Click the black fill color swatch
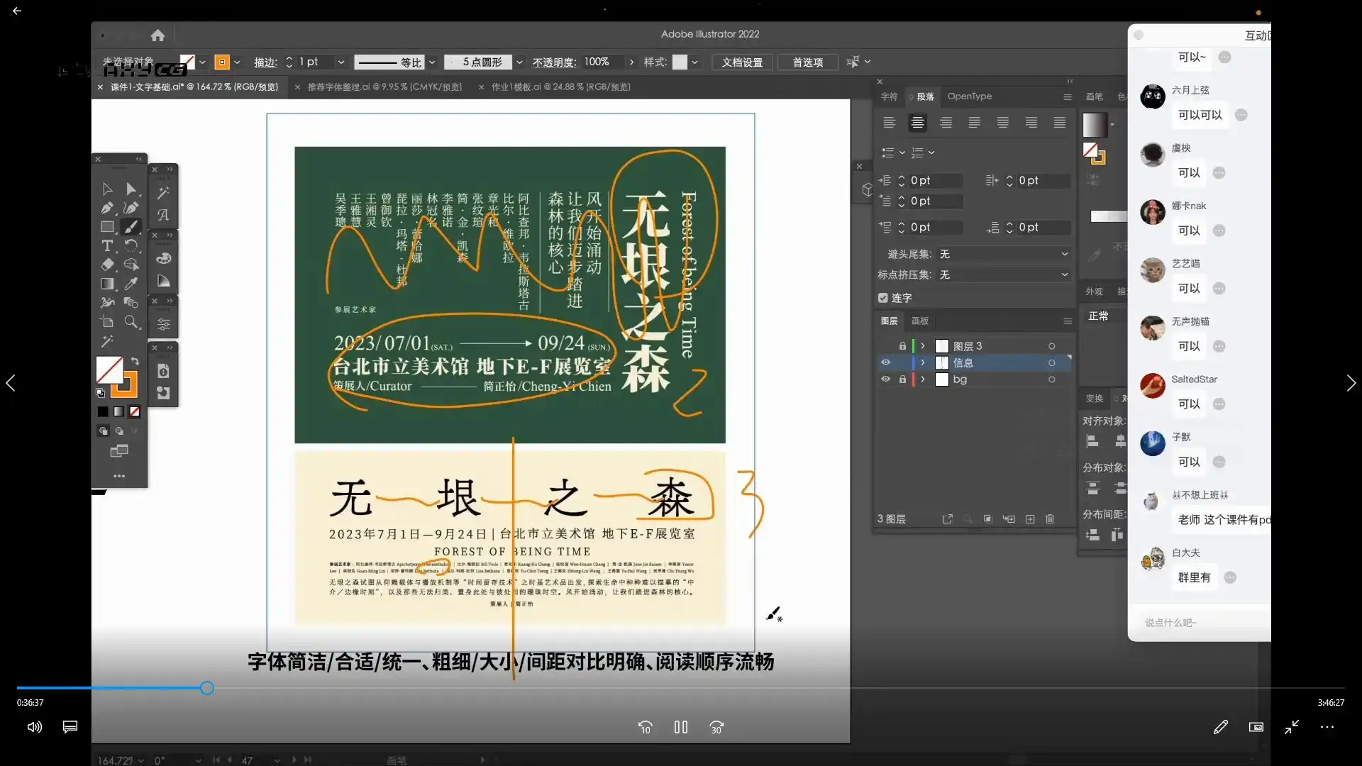1362x766 pixels. click(103, 411)
